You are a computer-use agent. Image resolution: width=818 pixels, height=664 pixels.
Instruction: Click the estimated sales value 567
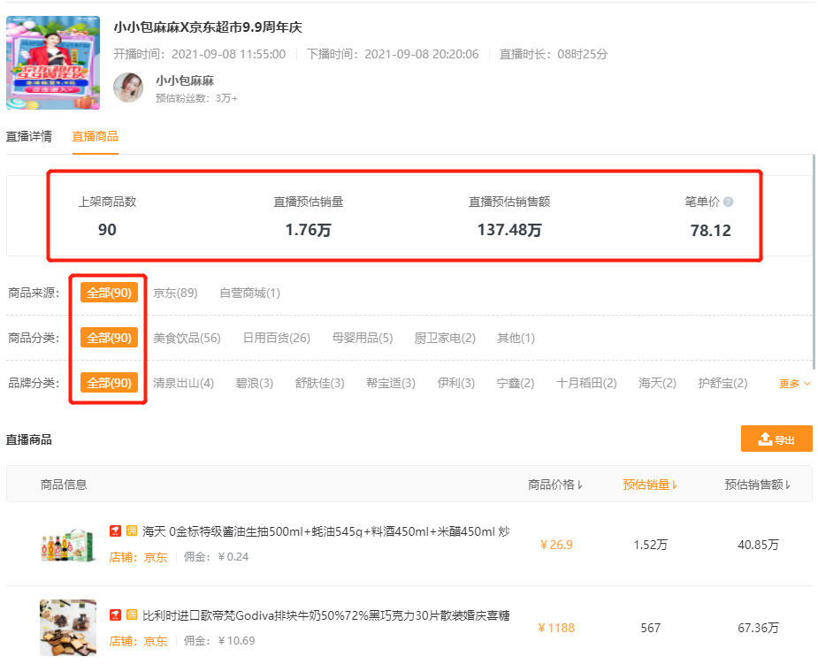(651, 628)
